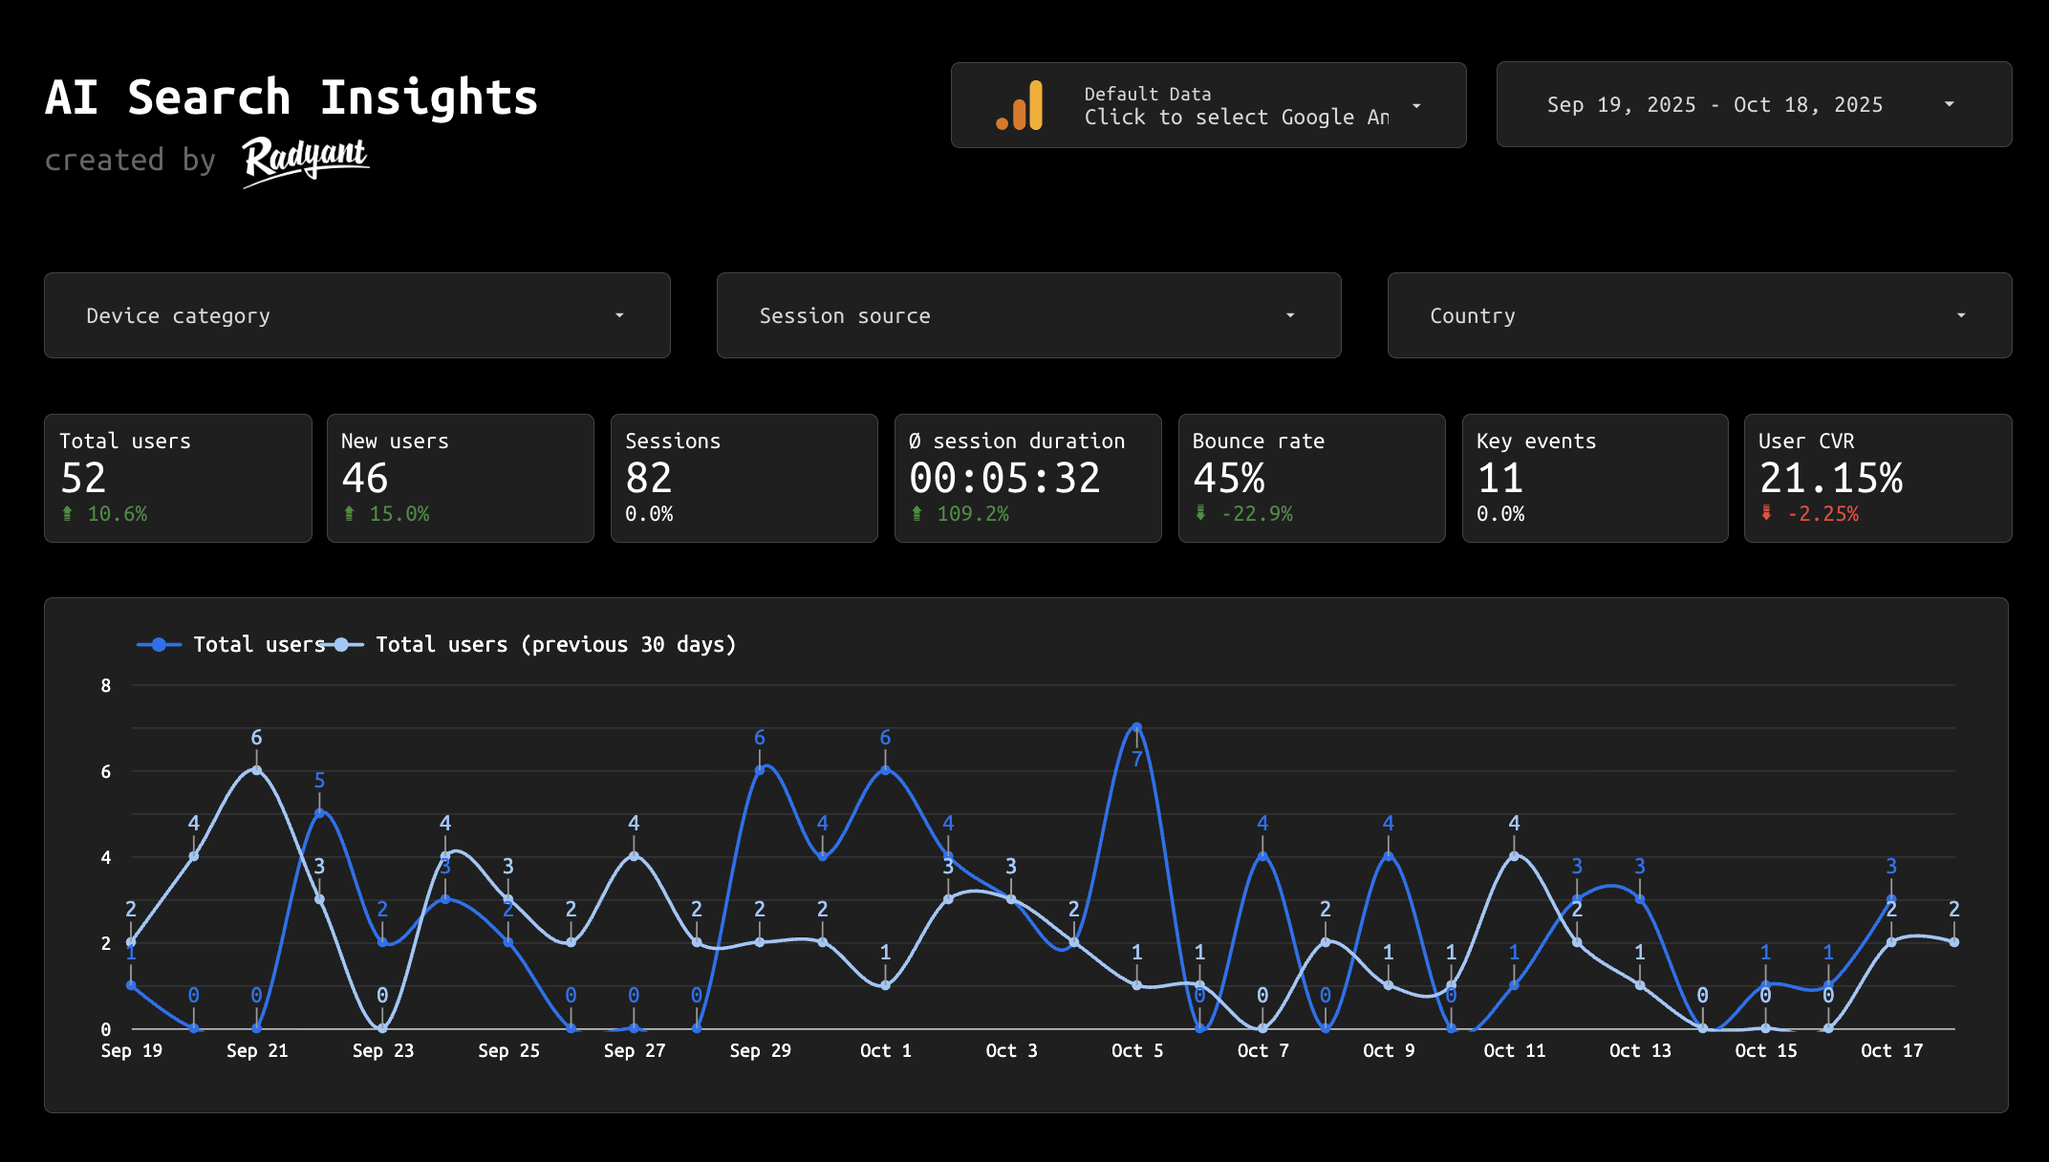This screenshot has width=2049, height=1162.
Task: Click the green up arrow under Total users
Action: [67, 514]
